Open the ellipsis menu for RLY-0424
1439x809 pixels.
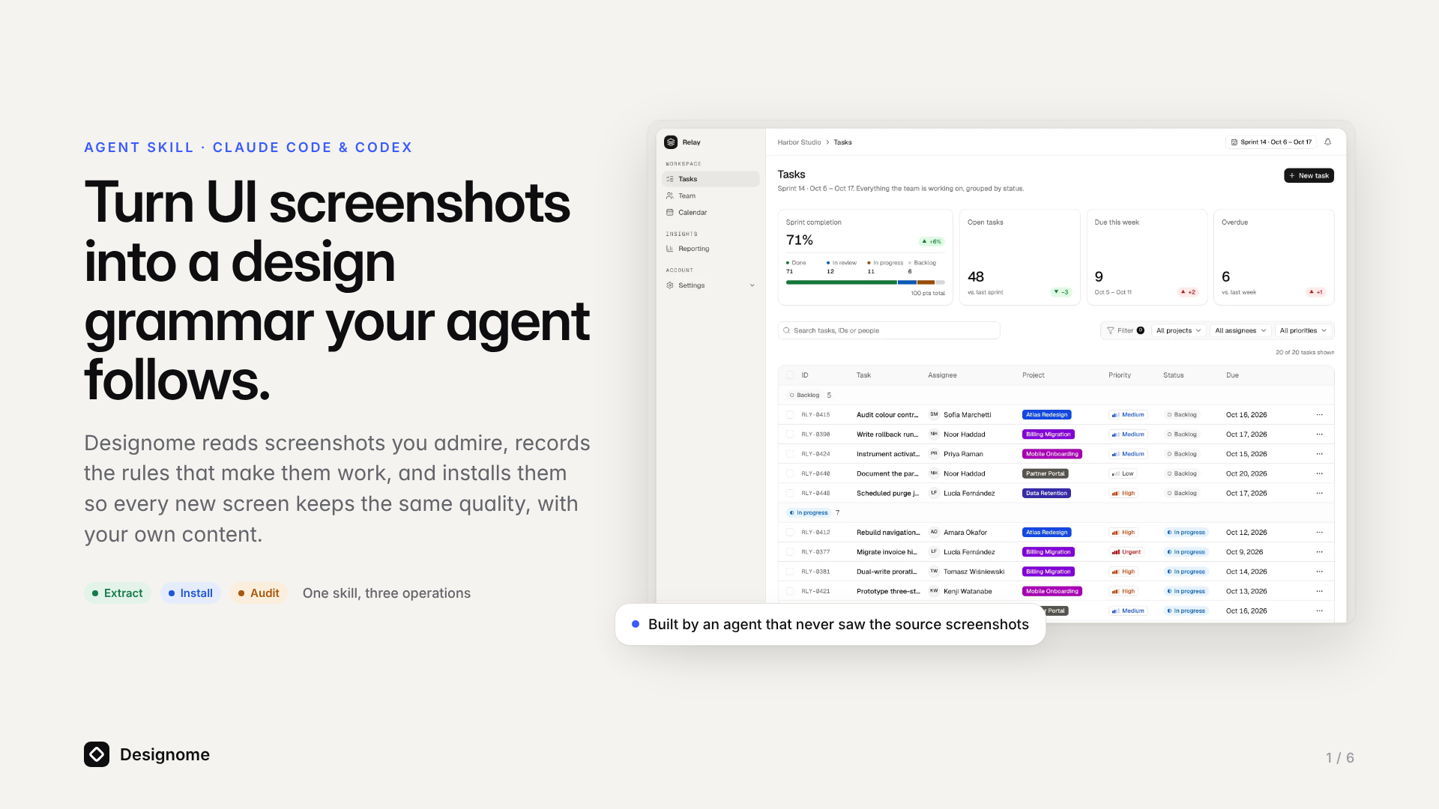1319,454
